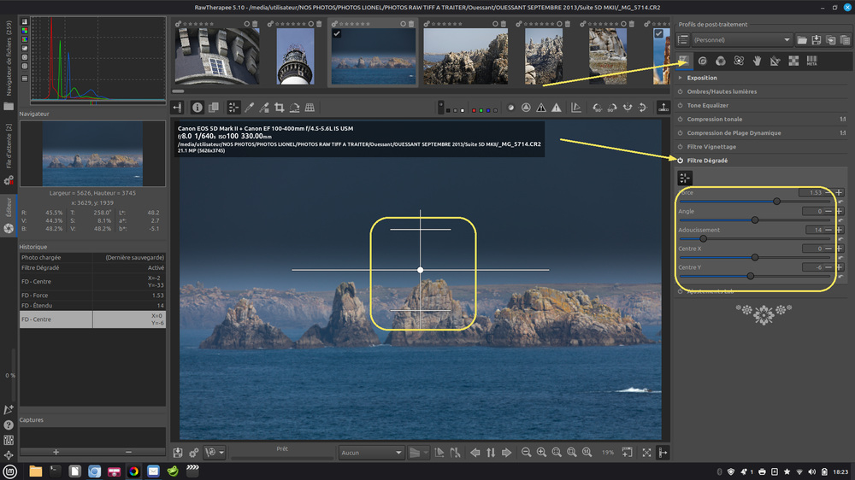855x480 pixels.
Task: Activate the hand / crosshair editing tool
Action: point(233,108)
